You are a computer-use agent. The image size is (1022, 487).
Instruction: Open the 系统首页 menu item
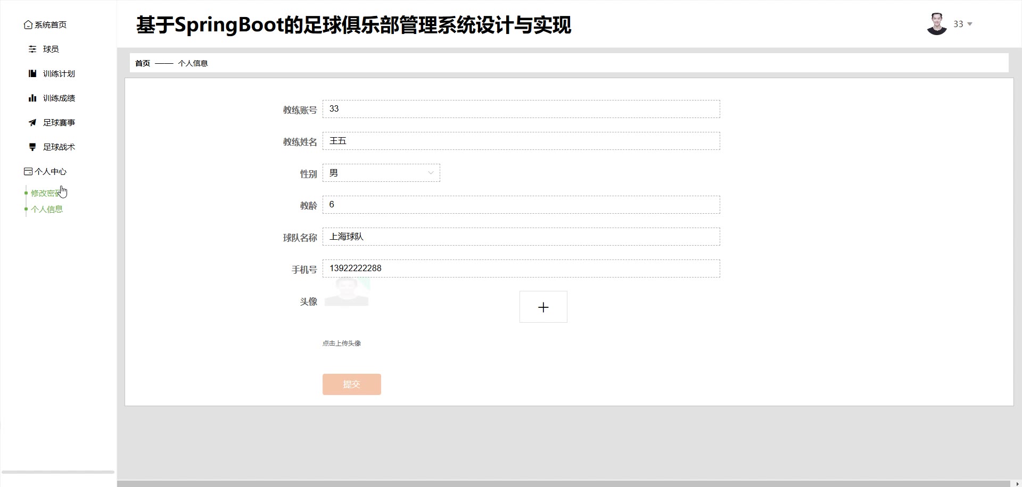pyautogui.click(x=51, y=25)
